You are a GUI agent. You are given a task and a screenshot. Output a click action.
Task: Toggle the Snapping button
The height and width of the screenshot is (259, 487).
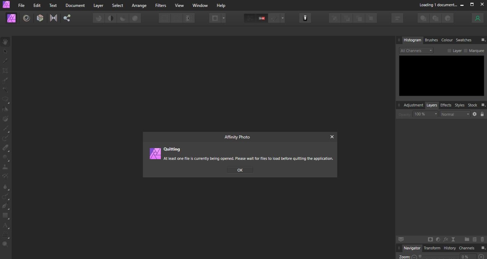click(274, 18)
